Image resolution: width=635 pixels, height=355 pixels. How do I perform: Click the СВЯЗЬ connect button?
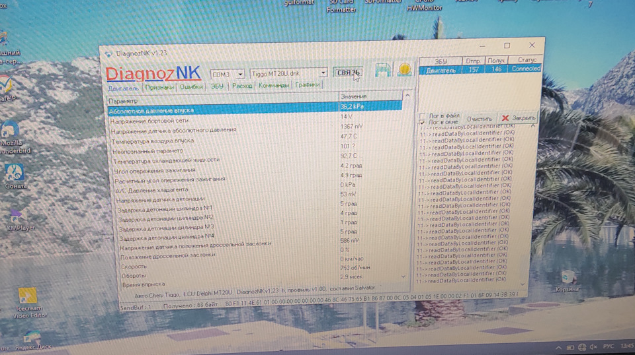(x=348, y=73)
